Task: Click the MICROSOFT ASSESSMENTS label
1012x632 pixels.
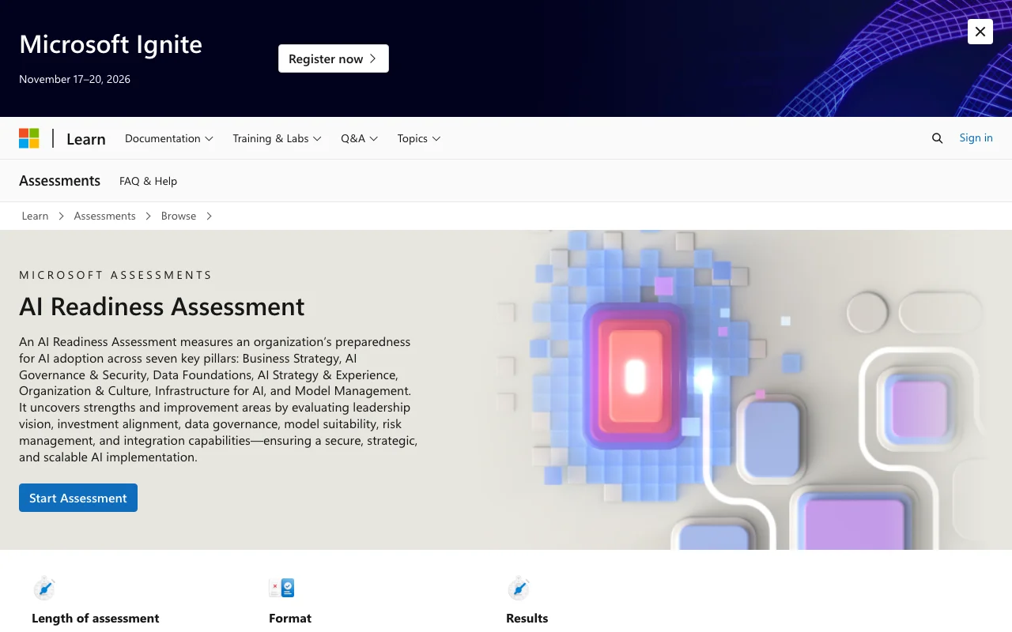Action: [115, 275]
